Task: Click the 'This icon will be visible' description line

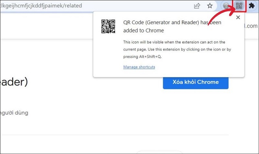Action: tap(174, 42)
